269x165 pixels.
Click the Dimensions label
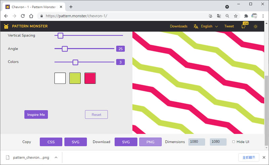175,142
